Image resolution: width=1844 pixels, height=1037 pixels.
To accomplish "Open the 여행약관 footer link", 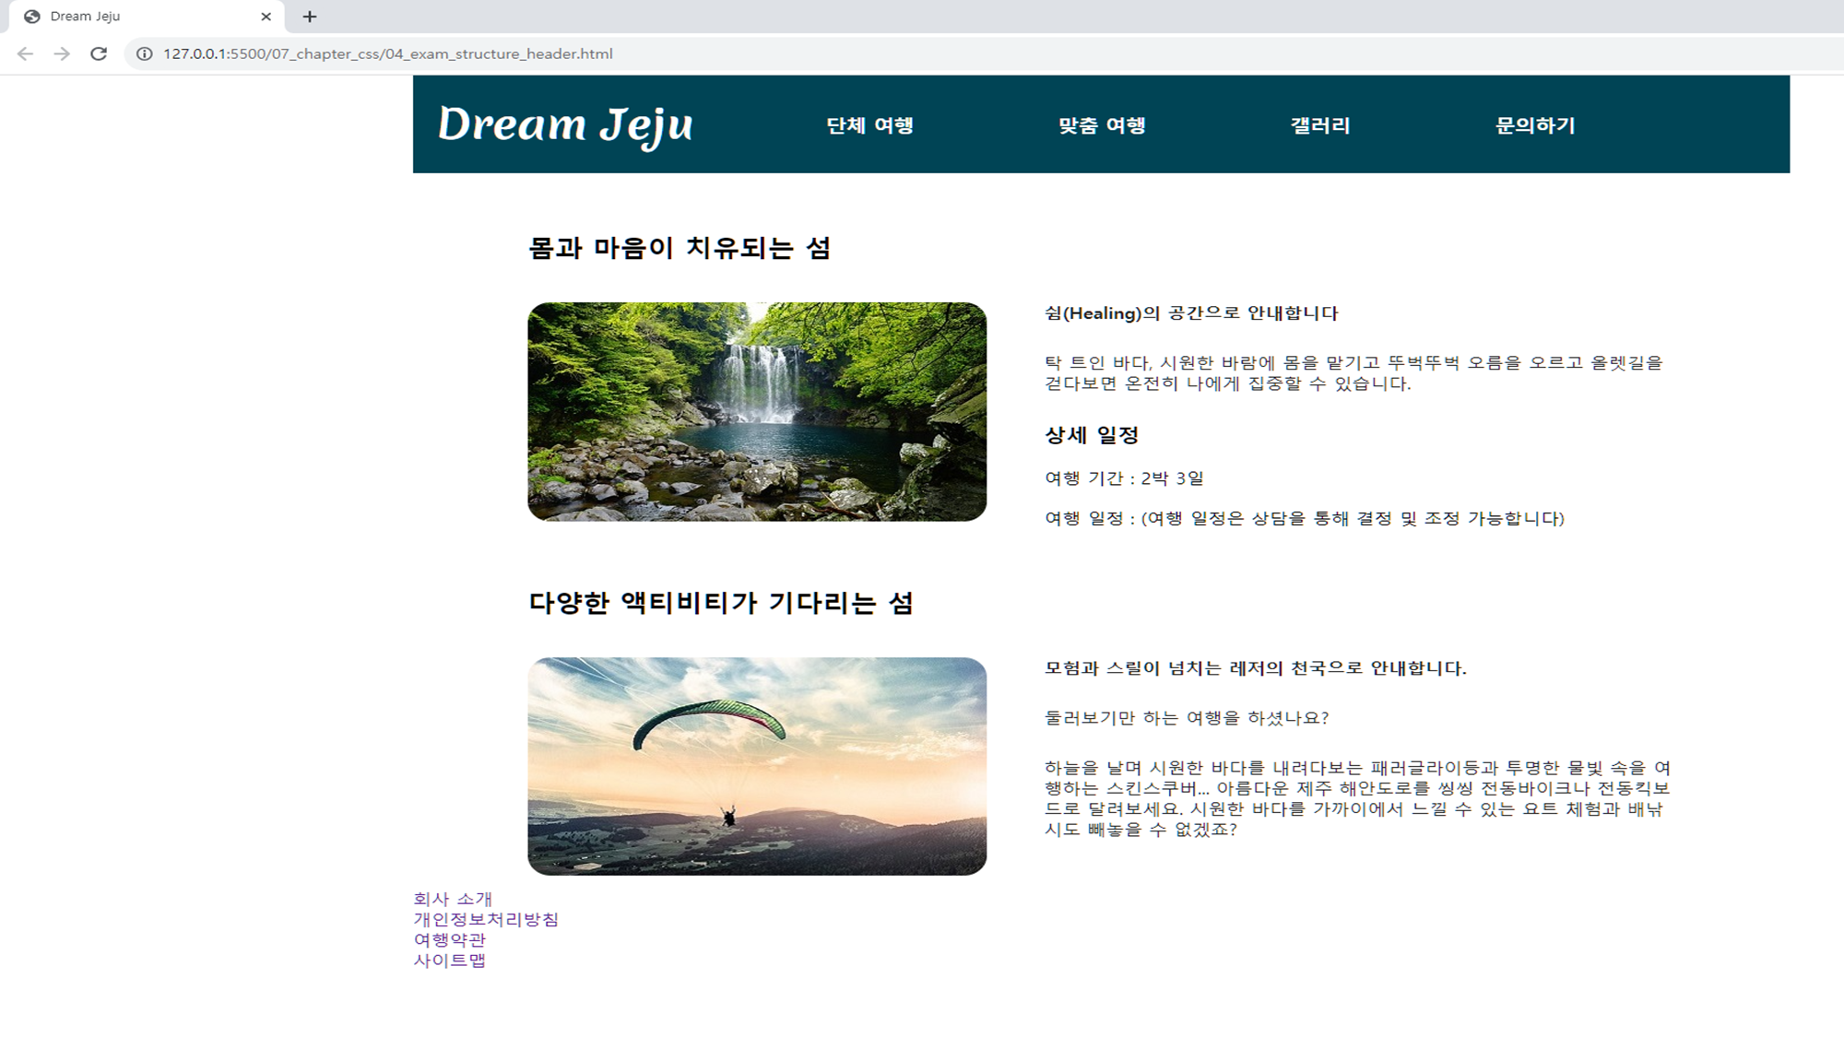I will (449, 939).
